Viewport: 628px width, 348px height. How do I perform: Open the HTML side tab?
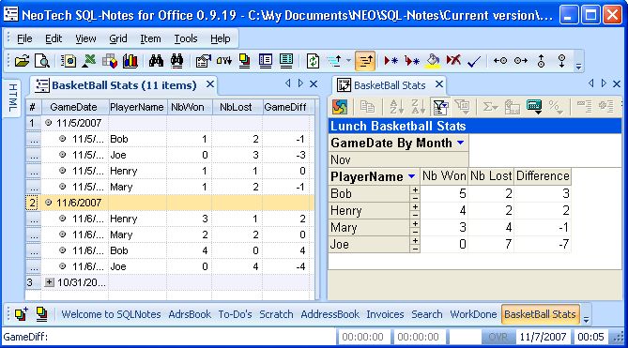[x=12, y=98]
